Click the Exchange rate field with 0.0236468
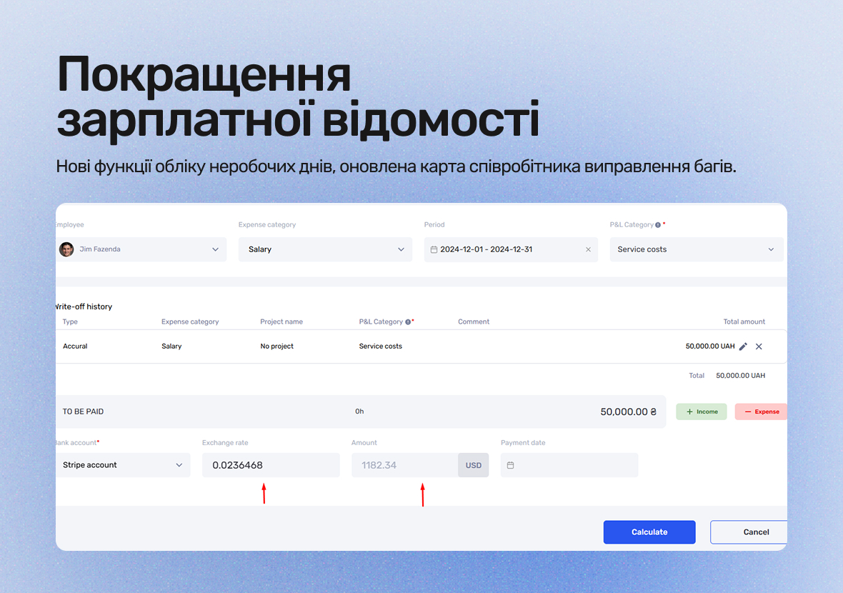Viewport: 843px width, 593px height. [x=271, y=465]
